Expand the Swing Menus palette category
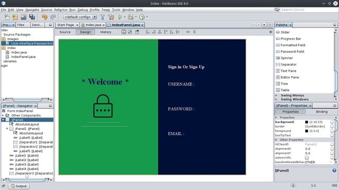Screen dimensions: 339x190 276,95
